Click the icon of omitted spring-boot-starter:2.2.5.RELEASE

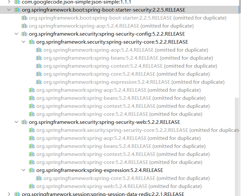[24, 18]
